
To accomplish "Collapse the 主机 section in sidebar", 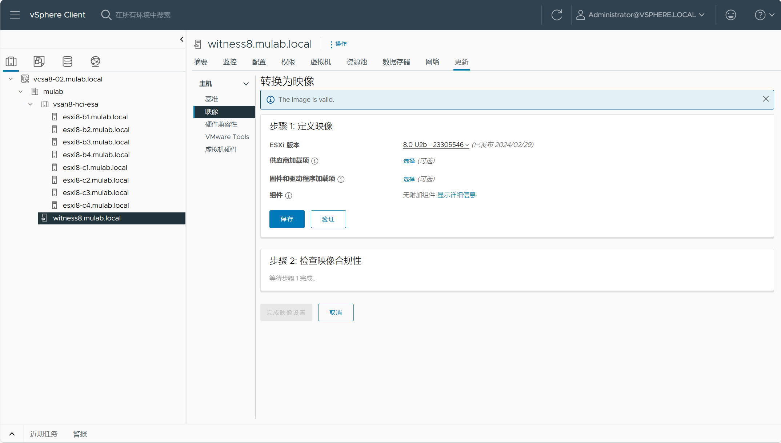I will click(x=246, y=84).
